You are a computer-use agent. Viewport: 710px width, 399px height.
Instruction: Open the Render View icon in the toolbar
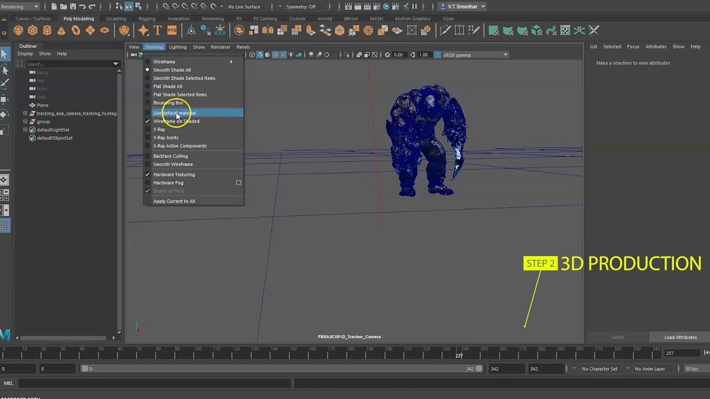348,7
